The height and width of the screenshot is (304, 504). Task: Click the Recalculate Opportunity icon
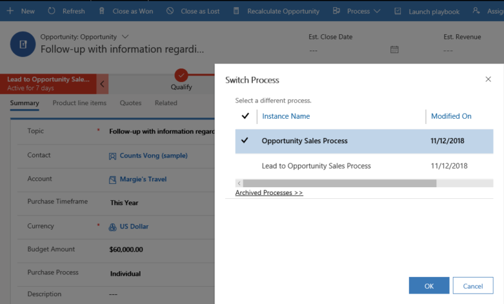(236, 11)
